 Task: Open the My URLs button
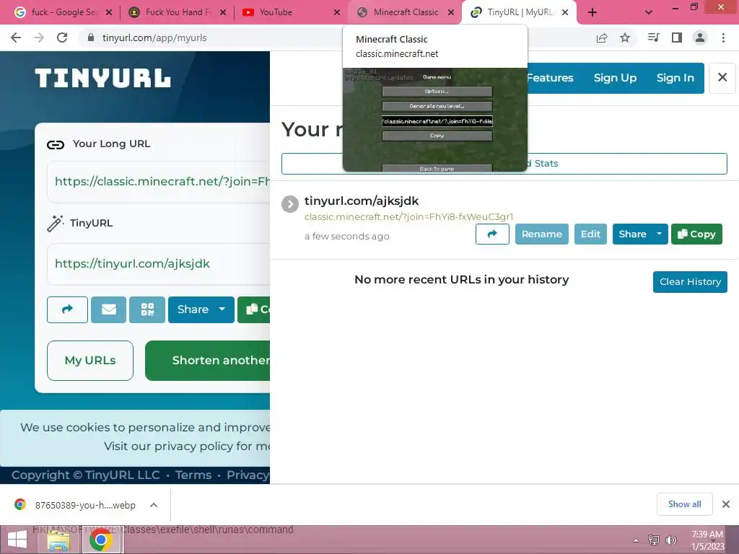pyautogui.click(x=90, y=361)
